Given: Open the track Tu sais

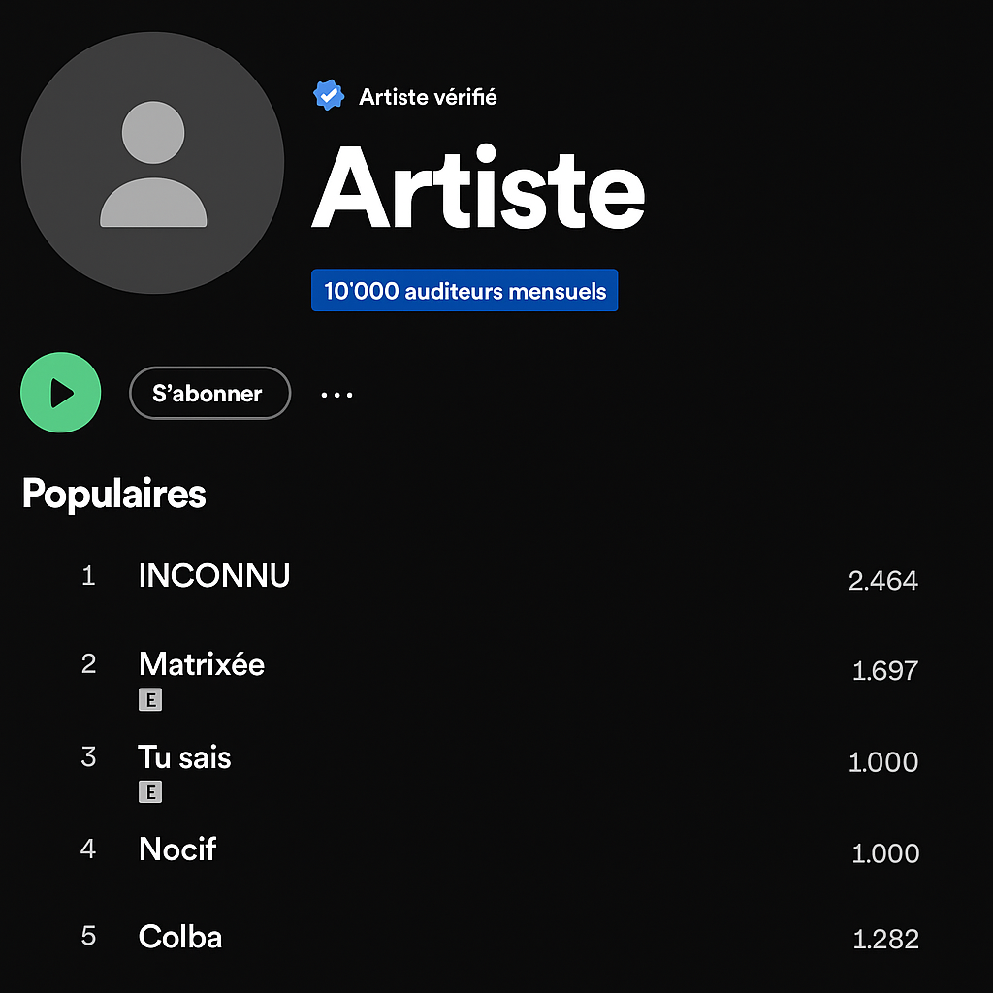Looking at the screenshot, I should pyautogui.click(x=184, y=757).
